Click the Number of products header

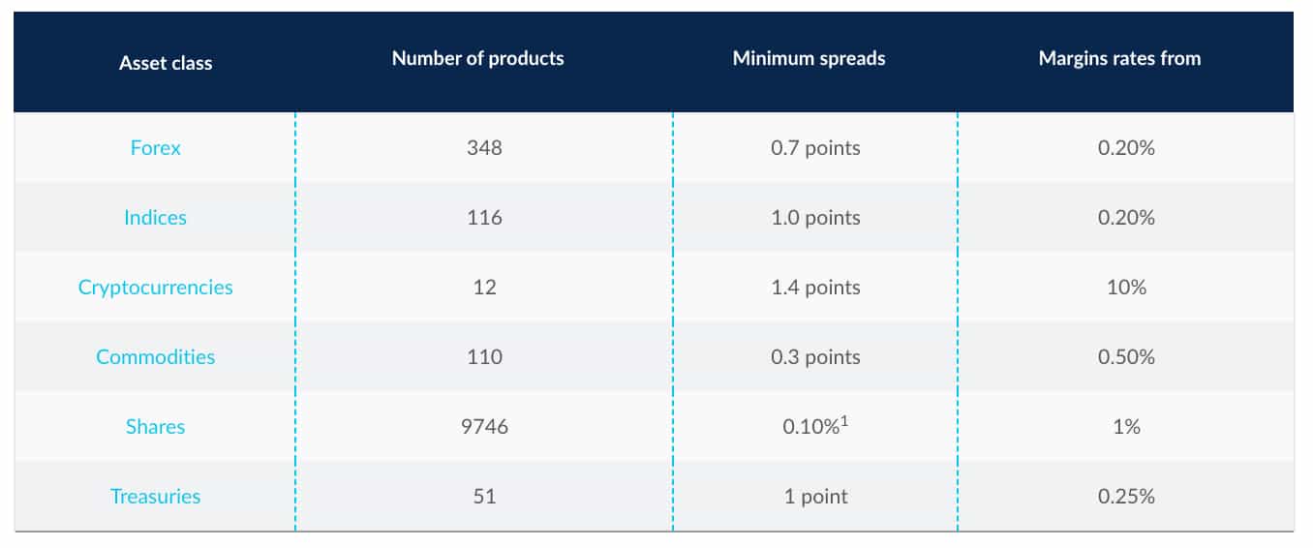pyautogui.click(x=477, y=58)
